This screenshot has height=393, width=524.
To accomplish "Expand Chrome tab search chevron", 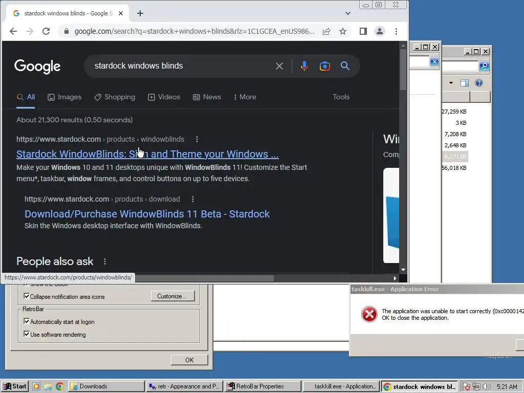I will click(x=348, y=13).
